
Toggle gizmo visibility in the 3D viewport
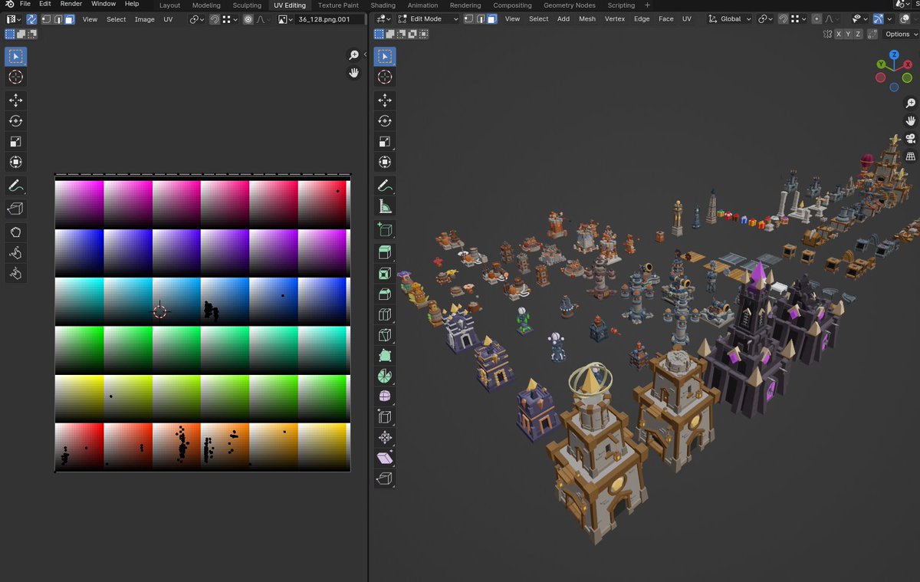tap(878, 19)
